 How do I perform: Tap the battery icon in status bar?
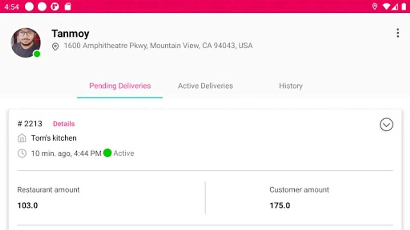click(x=404, y=6)
